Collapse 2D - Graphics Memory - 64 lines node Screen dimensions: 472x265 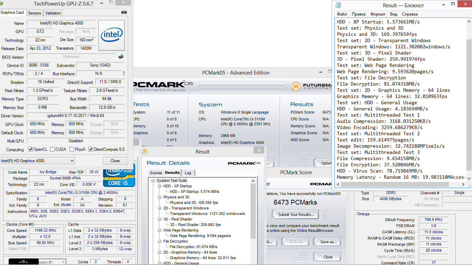click(160, 252)
